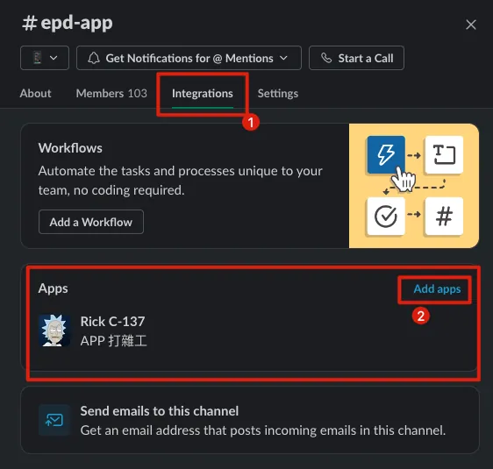The height and width of the screenshot is (469, 493).
Task: Click the blue lightning bolt workflow icon
Action: [386, 154]
